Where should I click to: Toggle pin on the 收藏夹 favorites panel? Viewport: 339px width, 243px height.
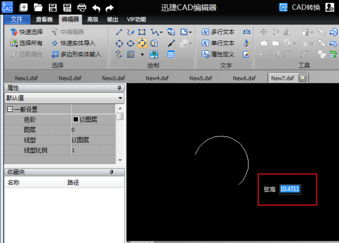coord(112,172)
